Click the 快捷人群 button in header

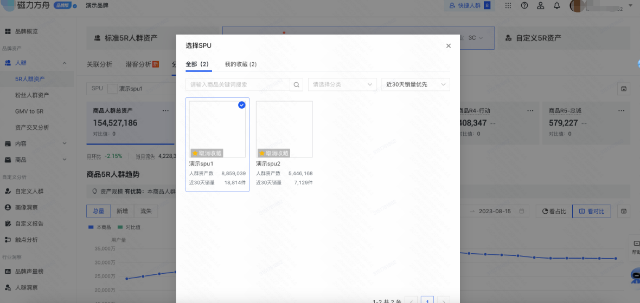[x=469, y=6]
